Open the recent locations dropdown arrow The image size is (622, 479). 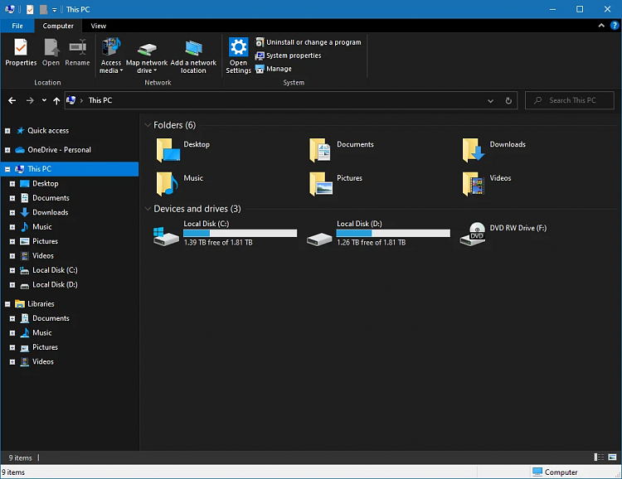(44, 100)
